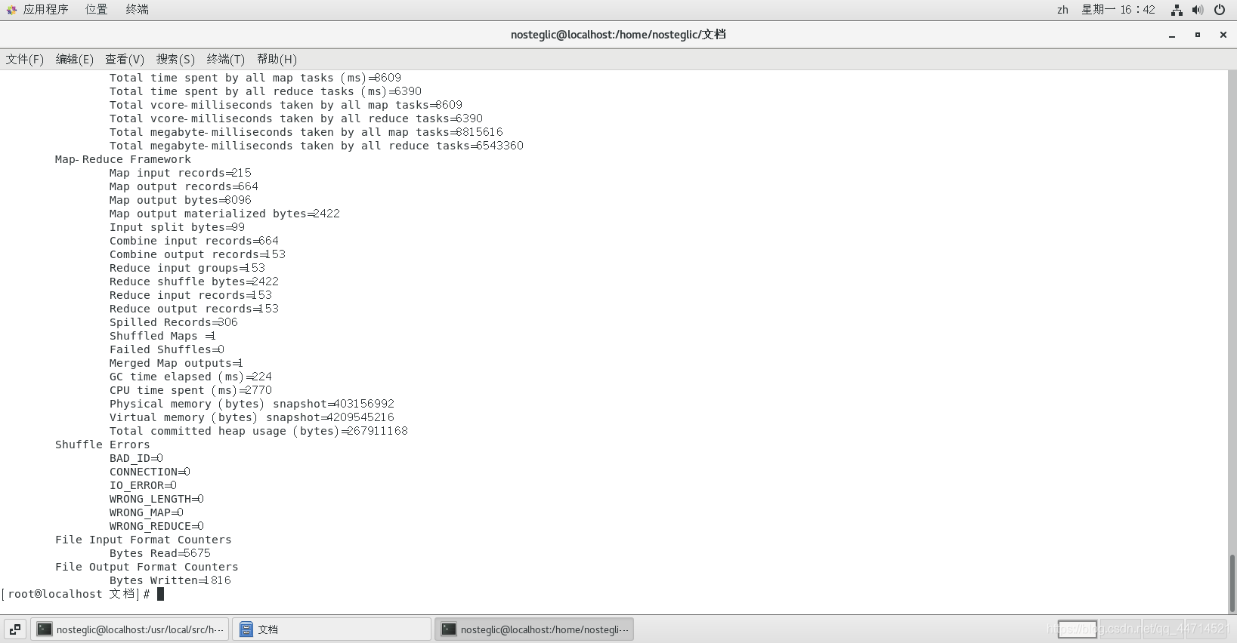Click Total time spent by all reduce tasks line
The image size is (1237, 643).
pos(265,91)
